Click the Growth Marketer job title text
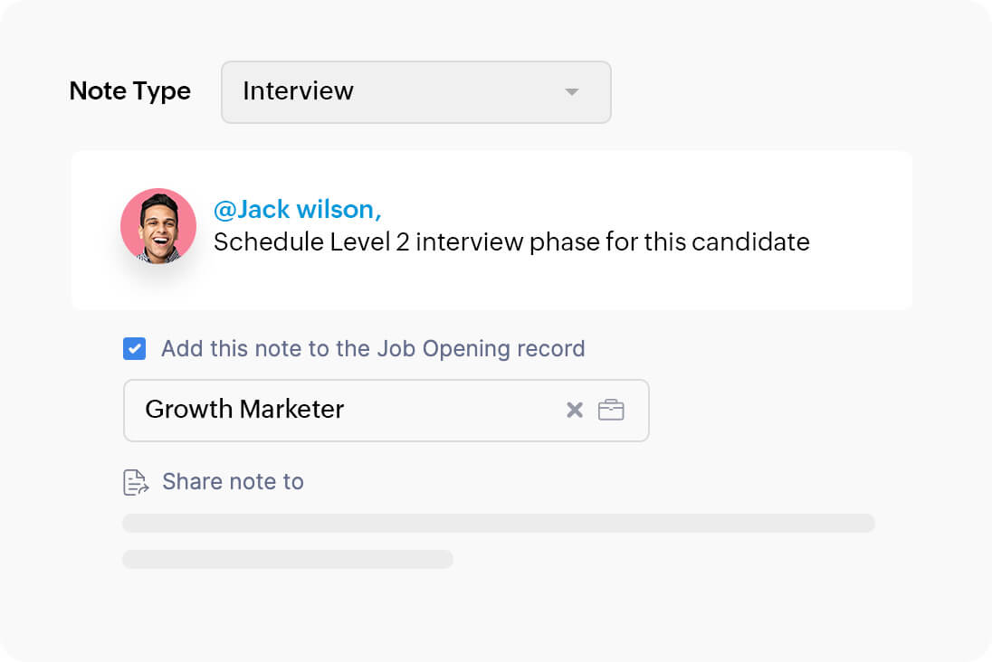992x662 pixels. pyautogui.click(x=245, y=409)
